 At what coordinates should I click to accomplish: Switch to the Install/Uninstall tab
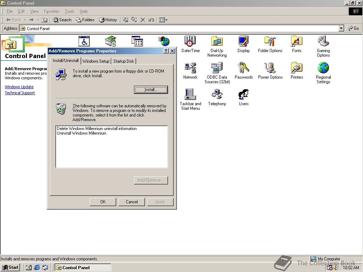[66, 61]
